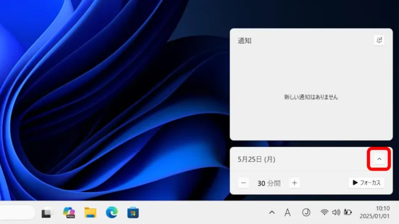399x224 pixels.
Task: Launch Microsoft Edge from the taskbar
Action: click(112, 212)
